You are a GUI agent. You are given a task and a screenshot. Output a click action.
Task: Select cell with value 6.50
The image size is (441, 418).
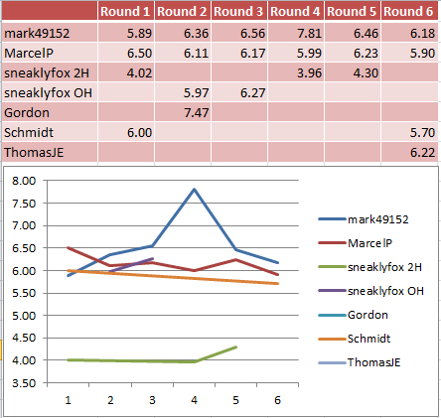coord(126,53)
